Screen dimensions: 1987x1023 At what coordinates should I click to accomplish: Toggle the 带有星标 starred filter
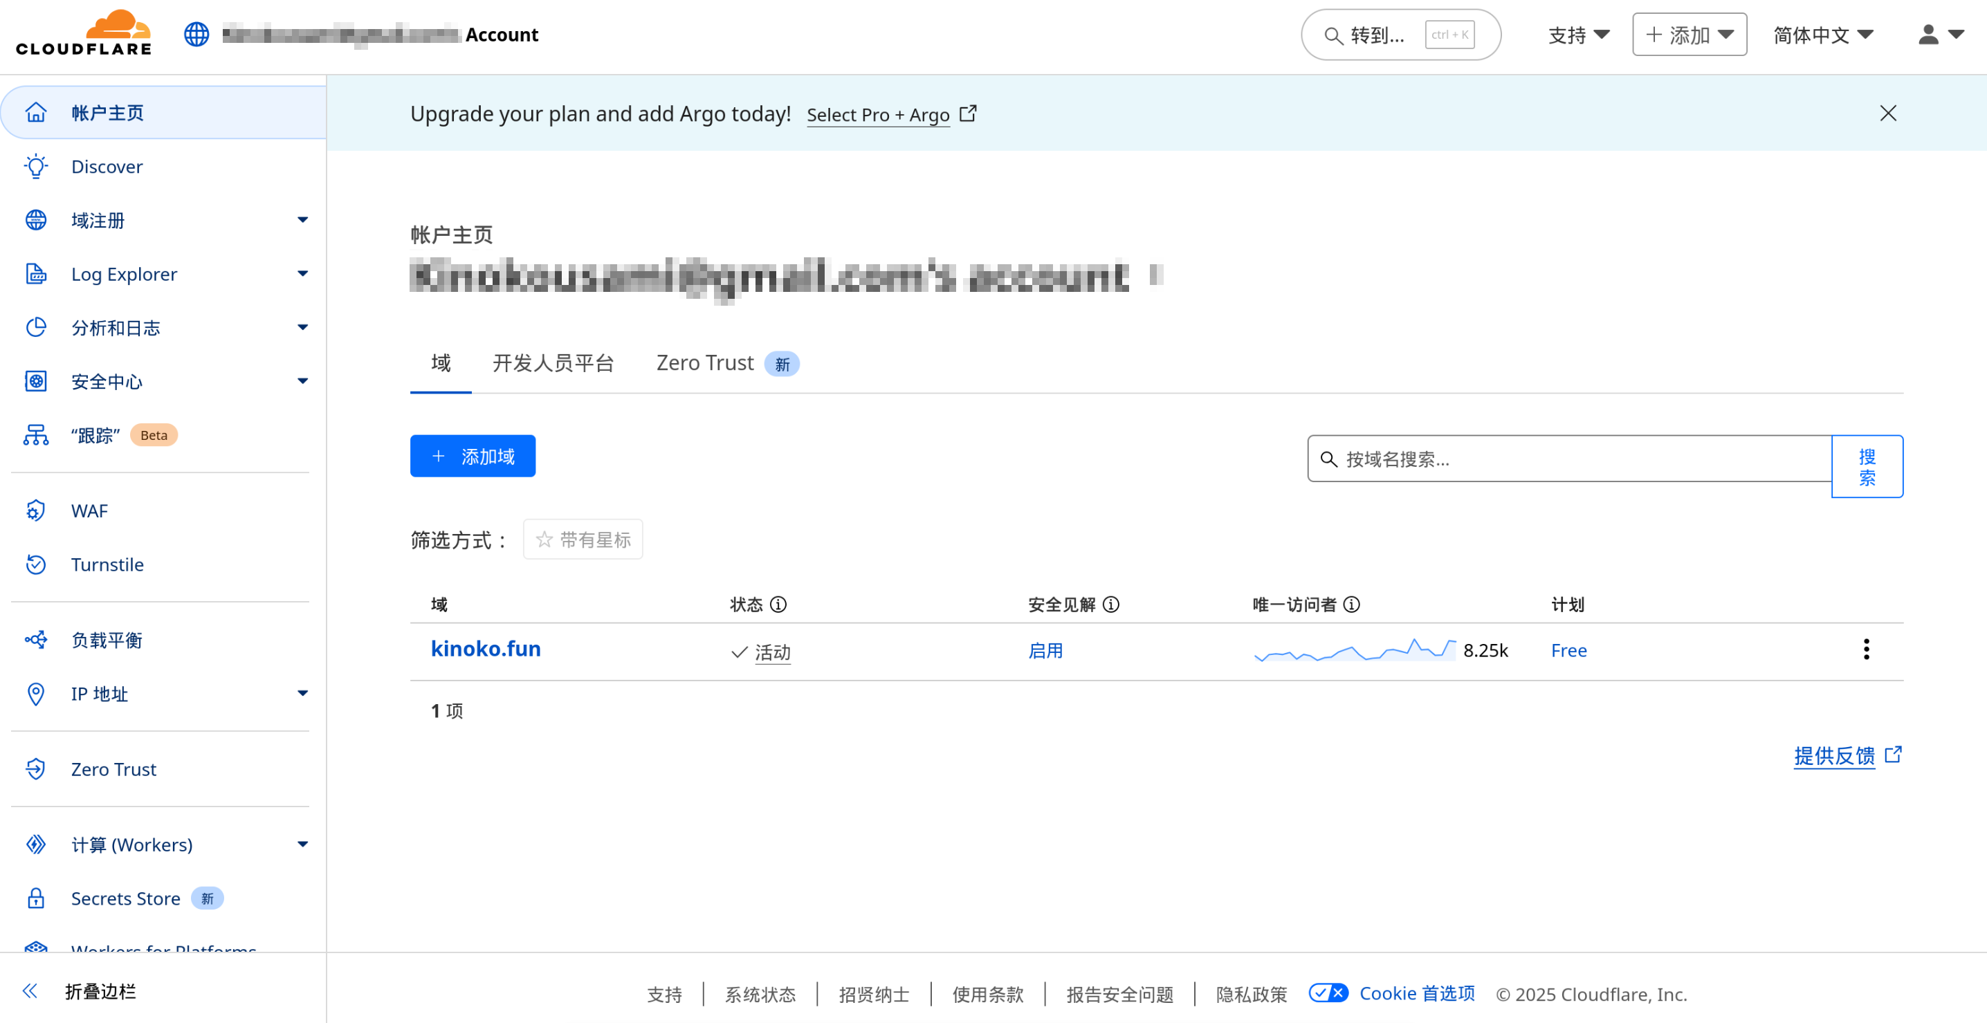tap(583, 540)
